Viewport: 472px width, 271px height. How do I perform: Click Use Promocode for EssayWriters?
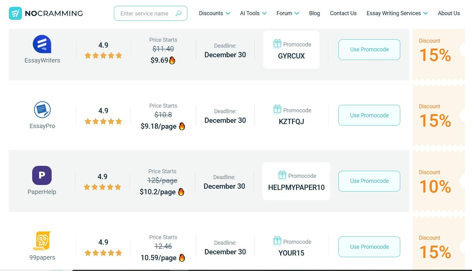click(369, 49)
